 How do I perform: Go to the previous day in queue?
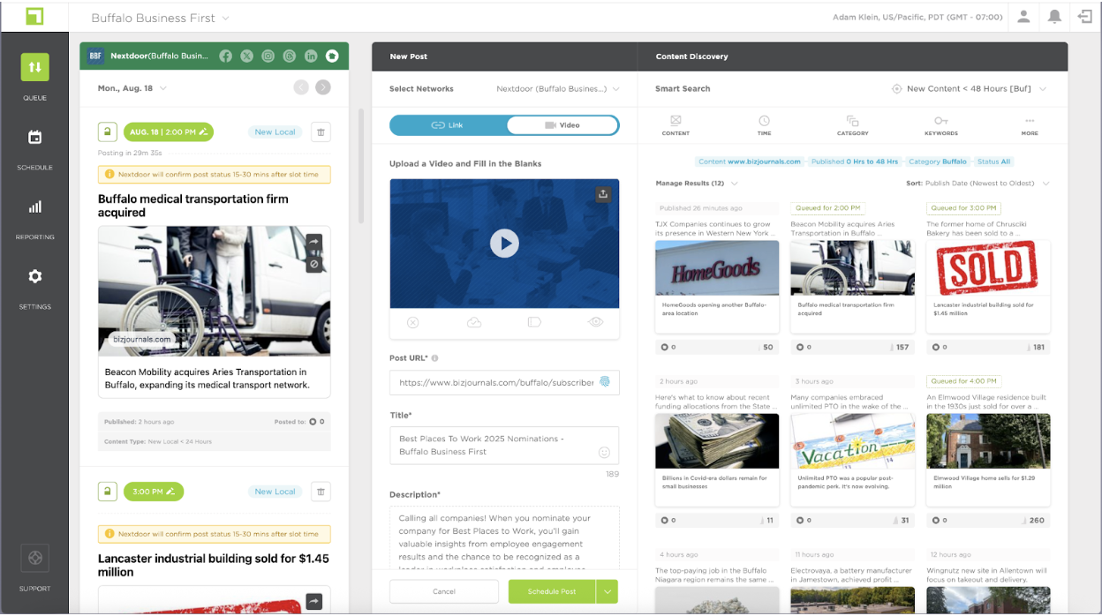[301, 87]
